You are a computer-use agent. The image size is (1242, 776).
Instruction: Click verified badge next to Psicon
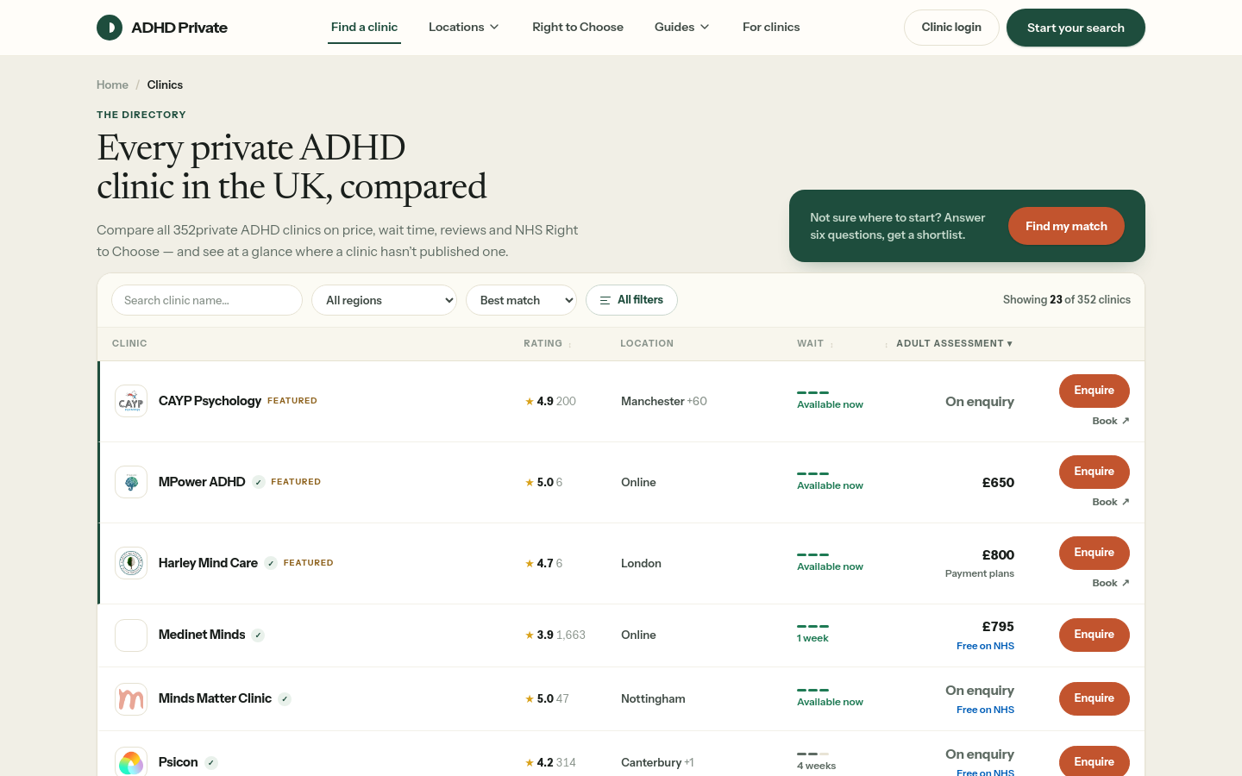(x=211, y=763)
